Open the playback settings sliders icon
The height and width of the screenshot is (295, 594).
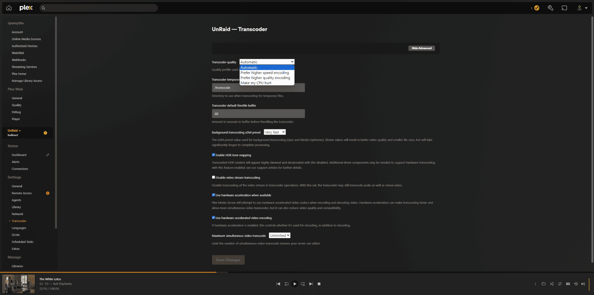tap(560, 284)
